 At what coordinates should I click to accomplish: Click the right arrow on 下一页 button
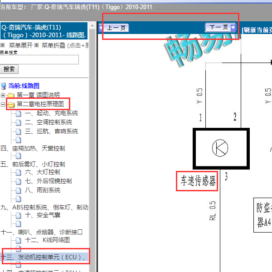click(x=233, y=27)
